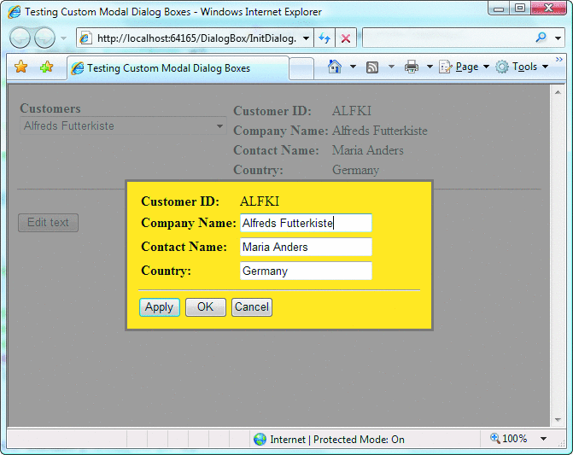Click the magnifier search icon
The width and height of the screenshot is (573, 455).
coord(541,38)
